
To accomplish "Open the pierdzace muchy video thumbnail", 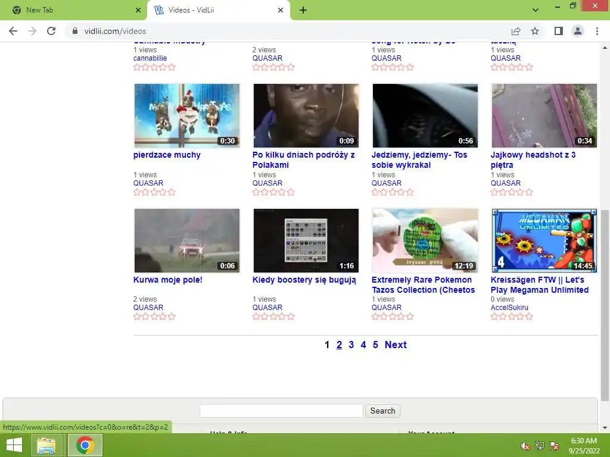I will coord(186,116).
